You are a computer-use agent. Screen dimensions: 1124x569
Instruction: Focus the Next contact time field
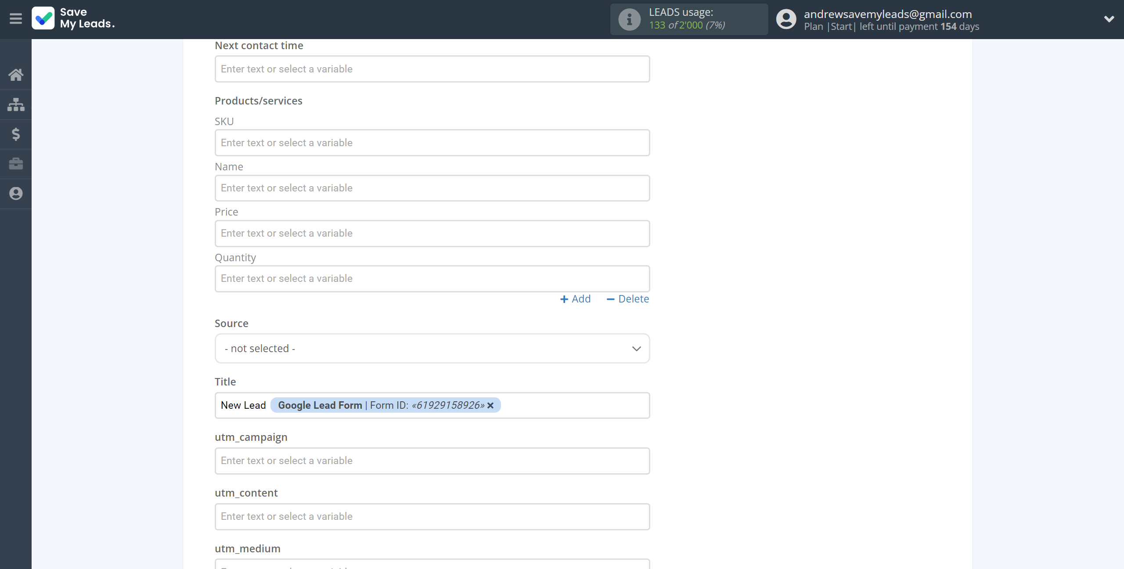[432, 69]
